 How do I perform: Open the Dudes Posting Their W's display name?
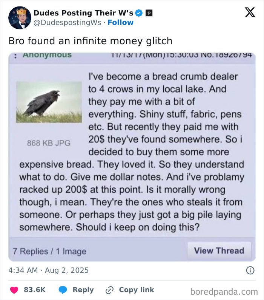tap(83, 13)
